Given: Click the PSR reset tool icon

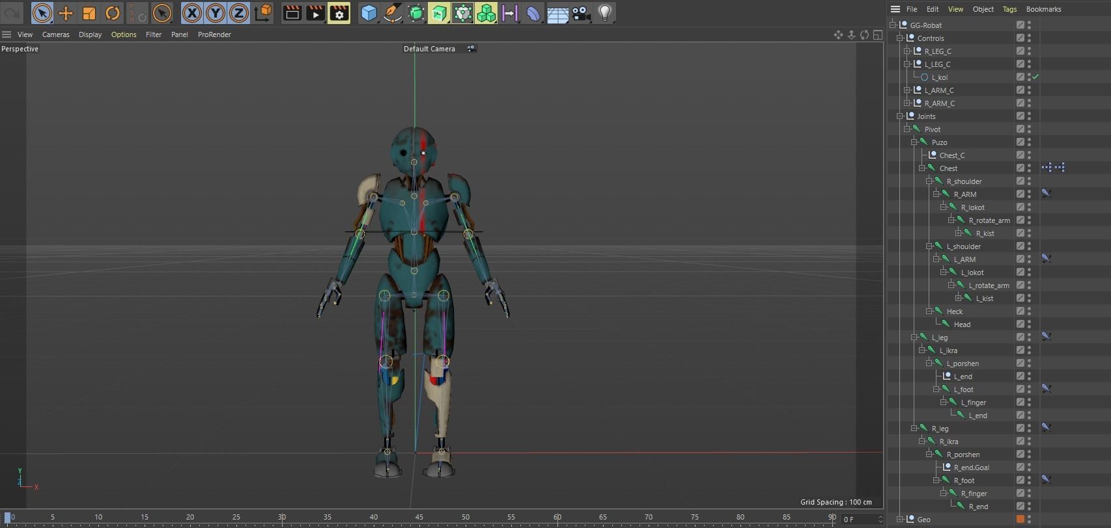Looking at the screenshot, I should point(137,13).
